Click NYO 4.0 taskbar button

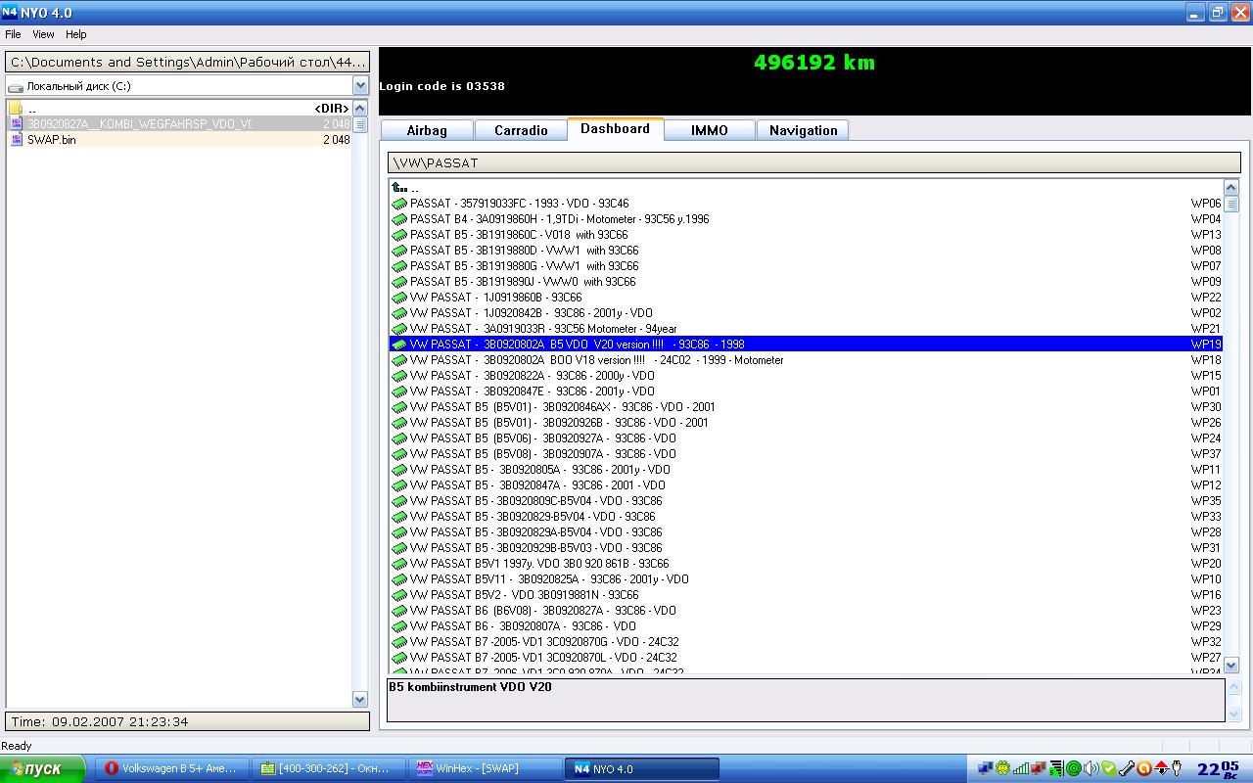tap(642, 769)
